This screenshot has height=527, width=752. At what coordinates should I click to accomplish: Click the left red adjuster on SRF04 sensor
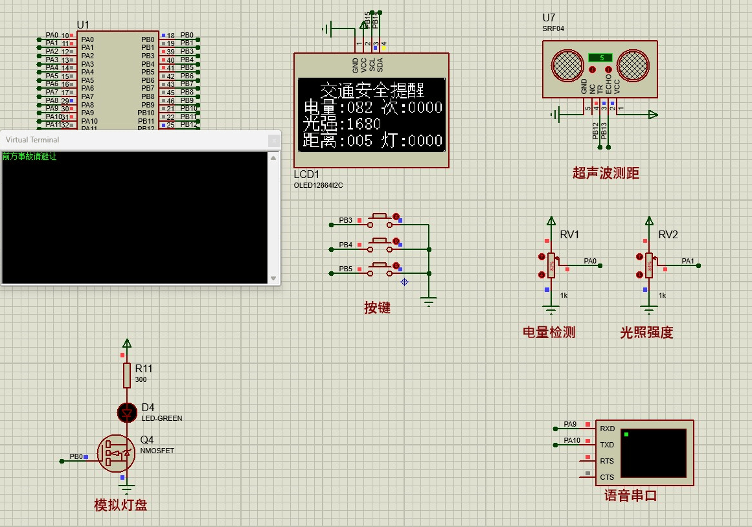pos(591,69)
